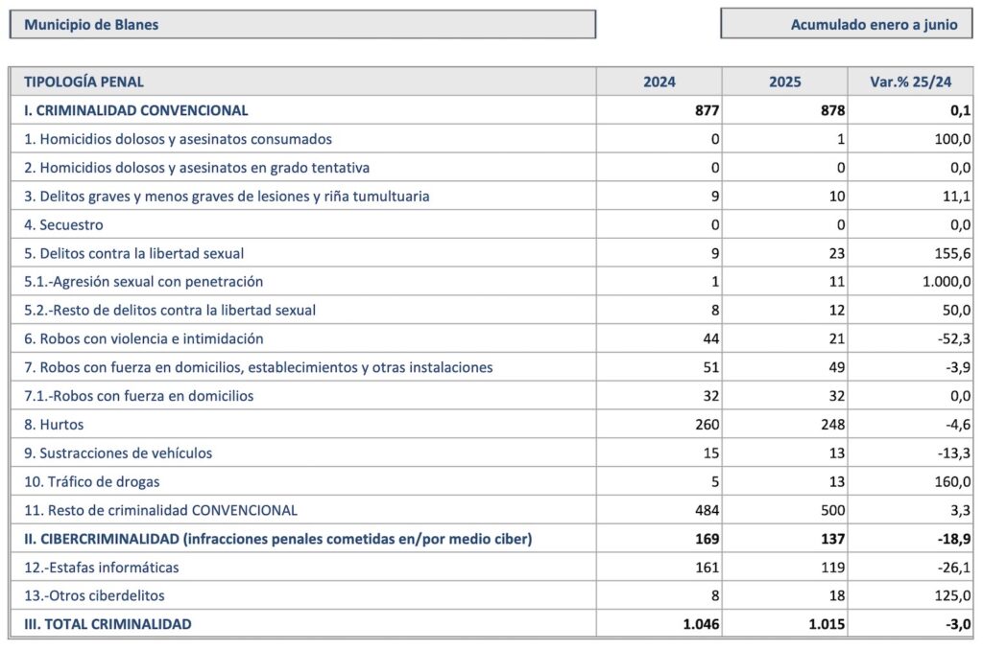Click the 2024 value 51 for robos con fuerza

tap(711, 367)
